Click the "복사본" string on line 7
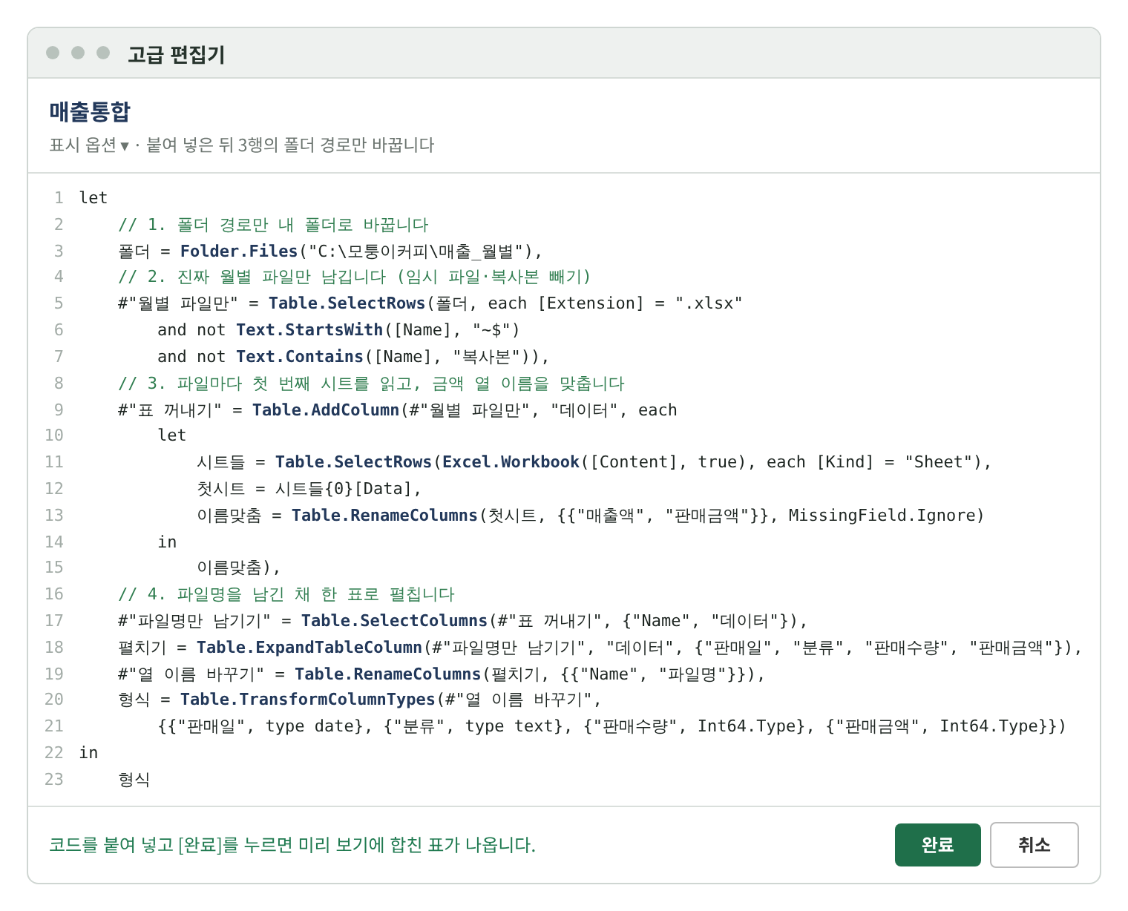1128x911 pixels. click(487, 356)
